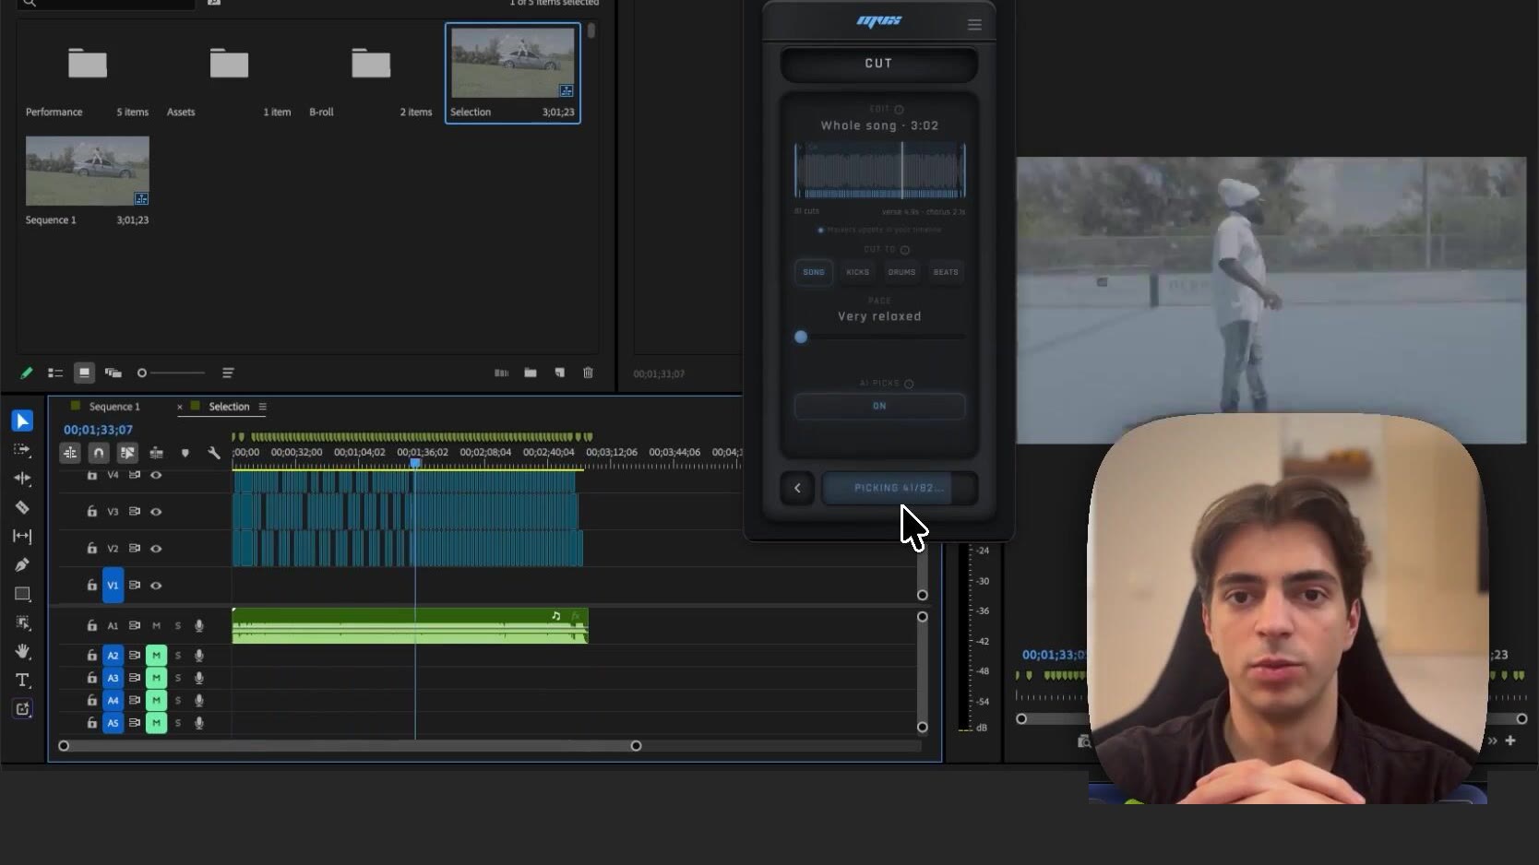Image resolution: width=1539 pixels, height=865 pixels.
Task: Toggle Snap in Timeline magnet button
Action: click(99, 453)
